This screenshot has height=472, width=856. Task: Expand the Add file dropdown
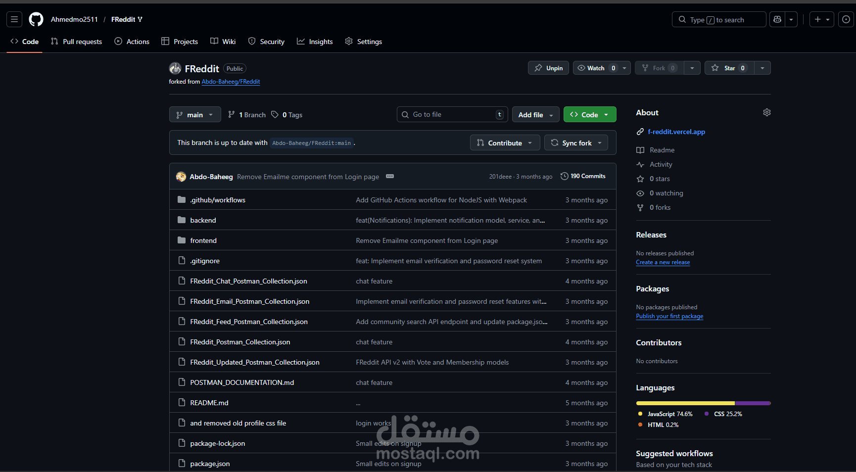[x=536, y=115]
